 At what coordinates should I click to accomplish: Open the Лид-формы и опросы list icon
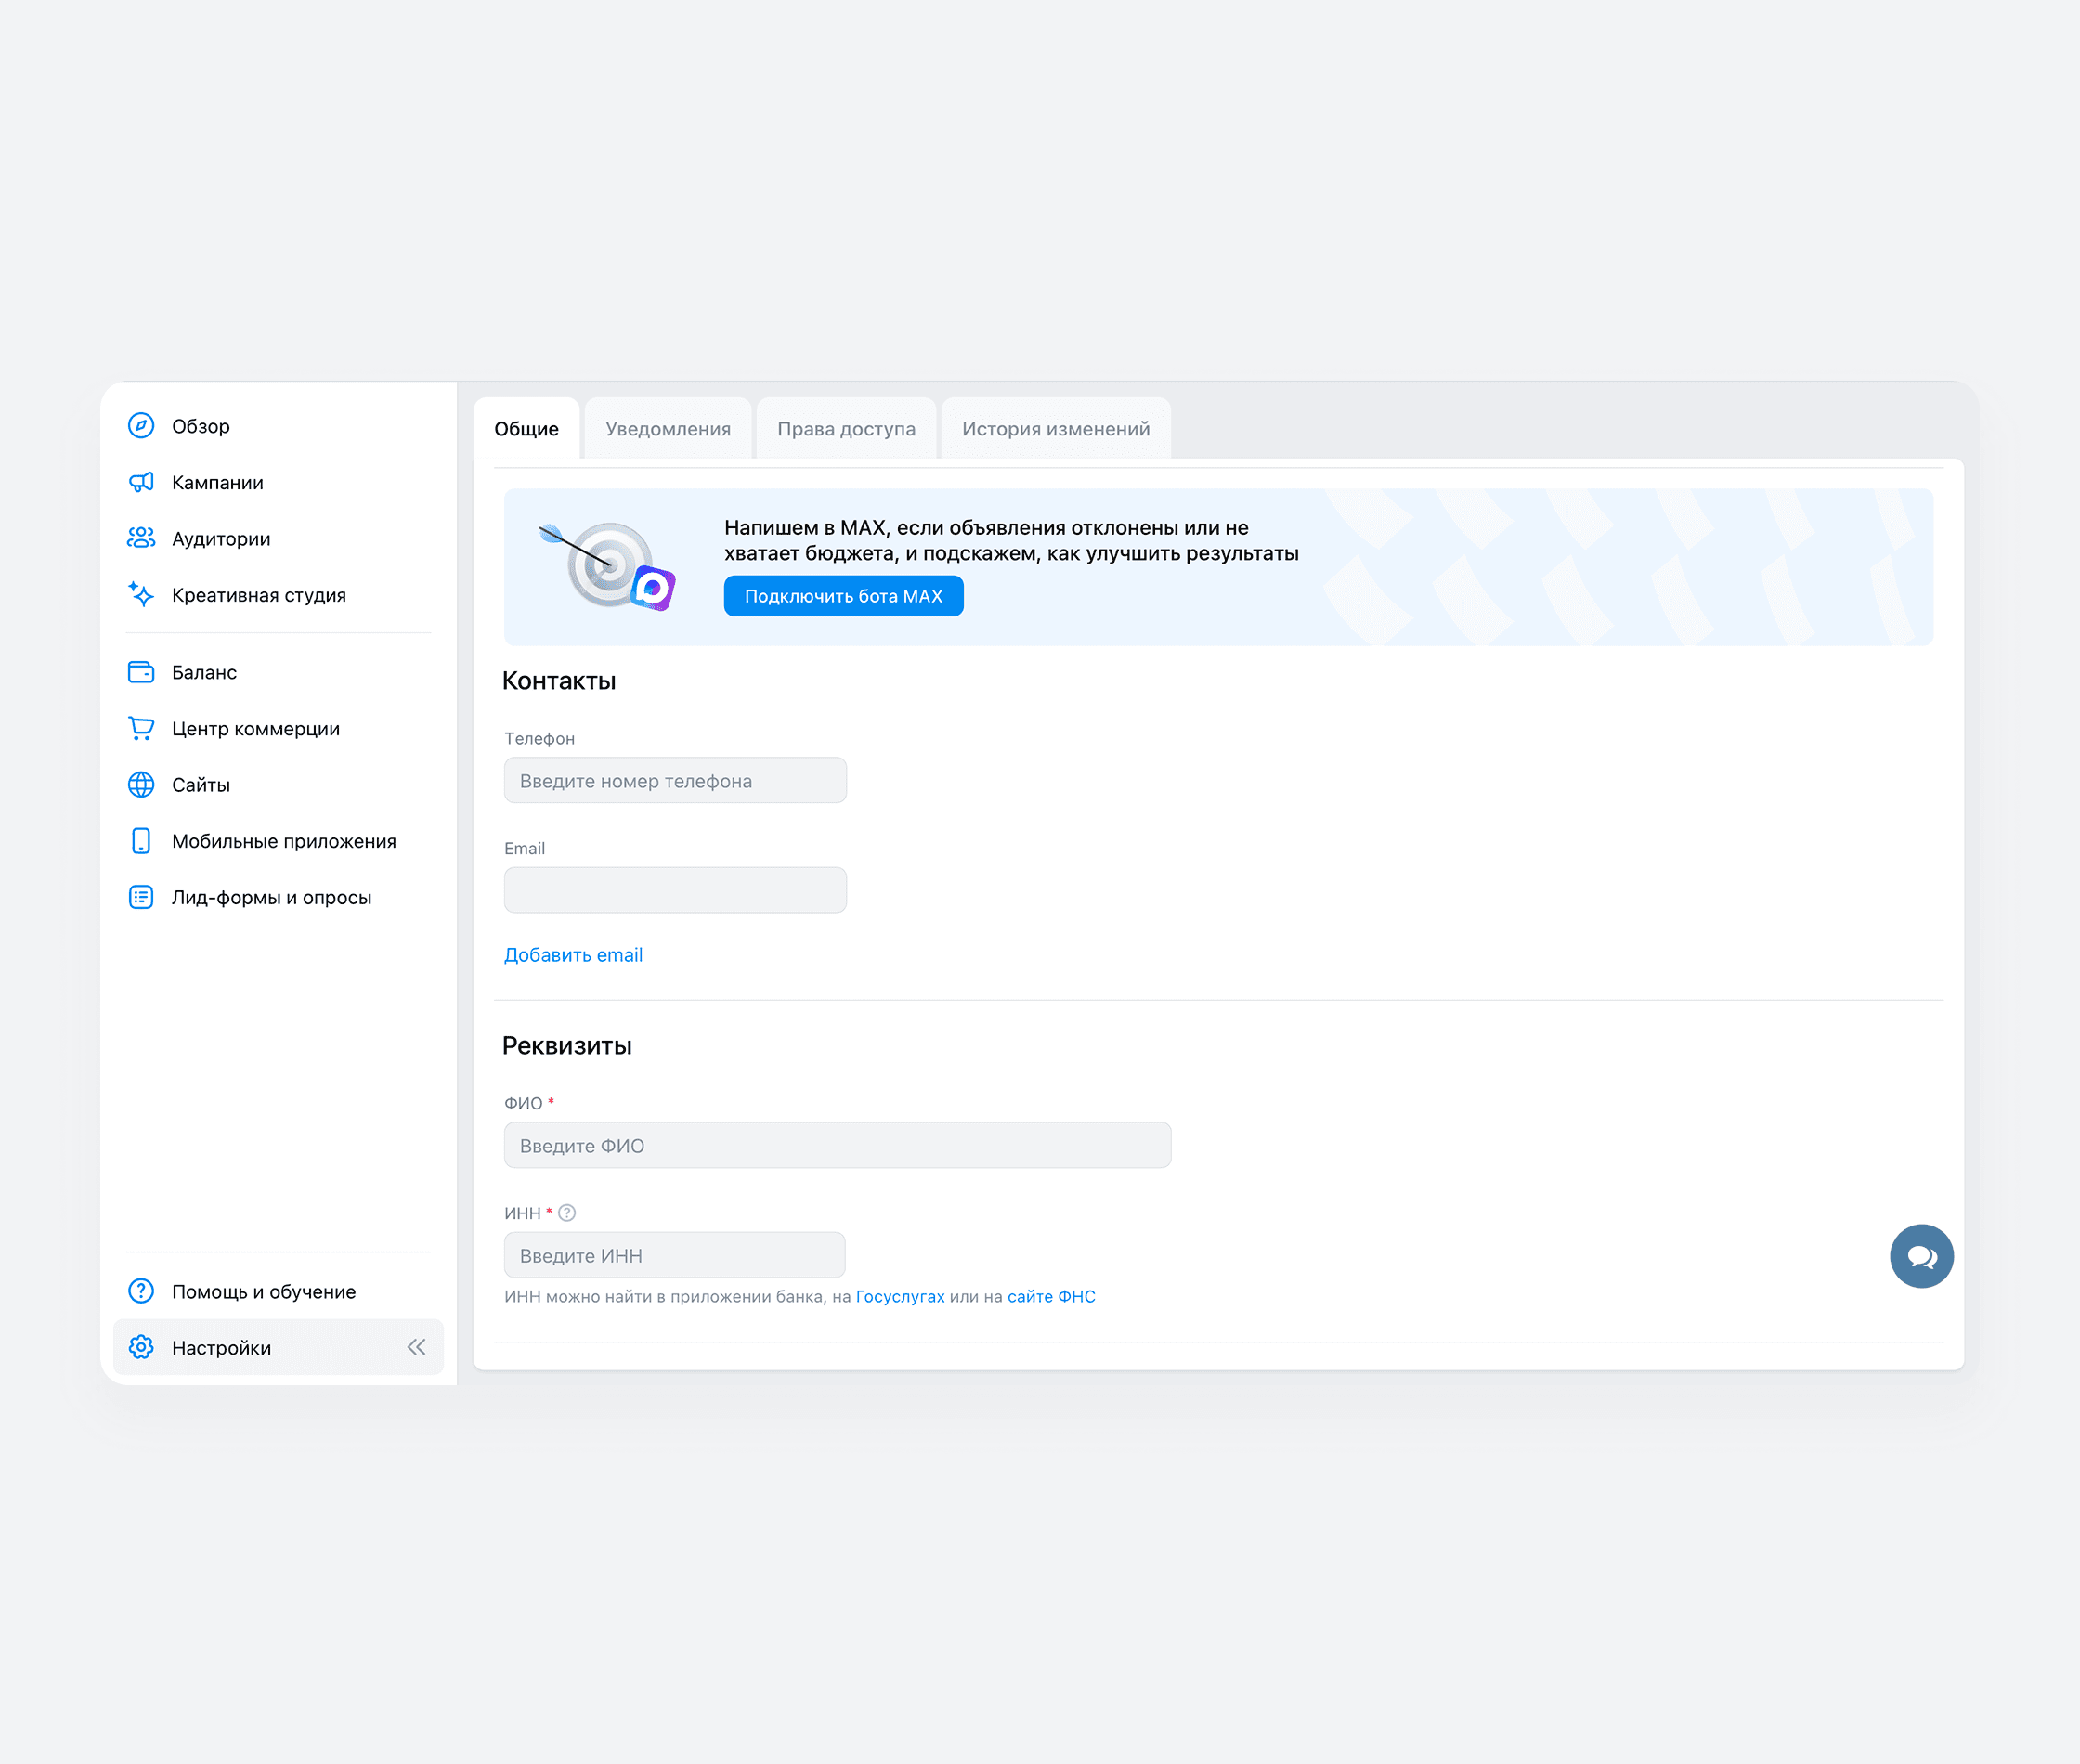coord(141,897)
